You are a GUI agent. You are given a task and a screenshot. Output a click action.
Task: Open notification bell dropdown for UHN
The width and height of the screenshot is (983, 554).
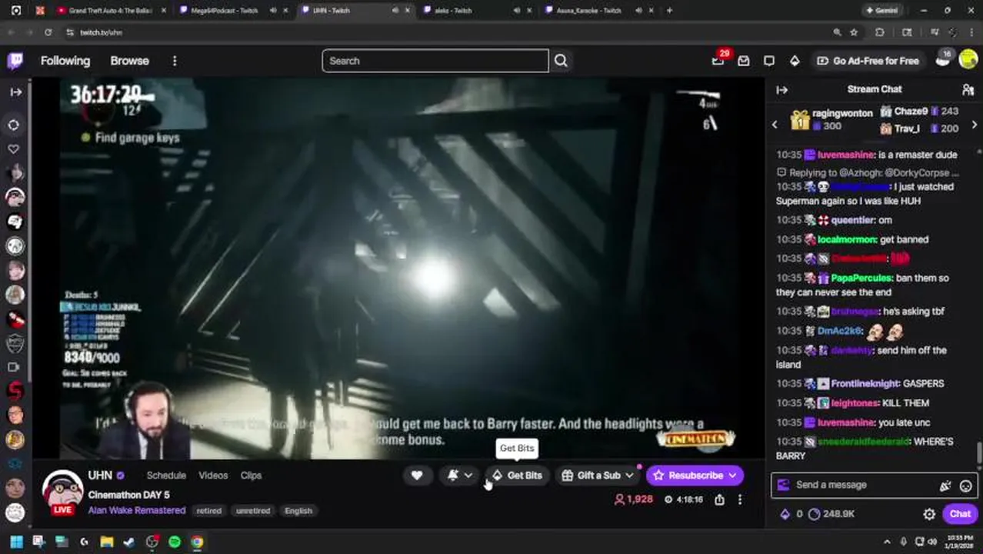pos(460,476)
